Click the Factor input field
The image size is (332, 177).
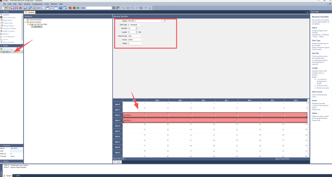(x=134, y=40)
